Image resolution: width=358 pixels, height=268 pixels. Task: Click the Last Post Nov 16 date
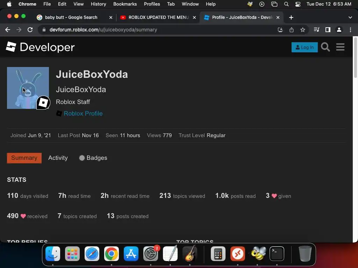(90, 135)
